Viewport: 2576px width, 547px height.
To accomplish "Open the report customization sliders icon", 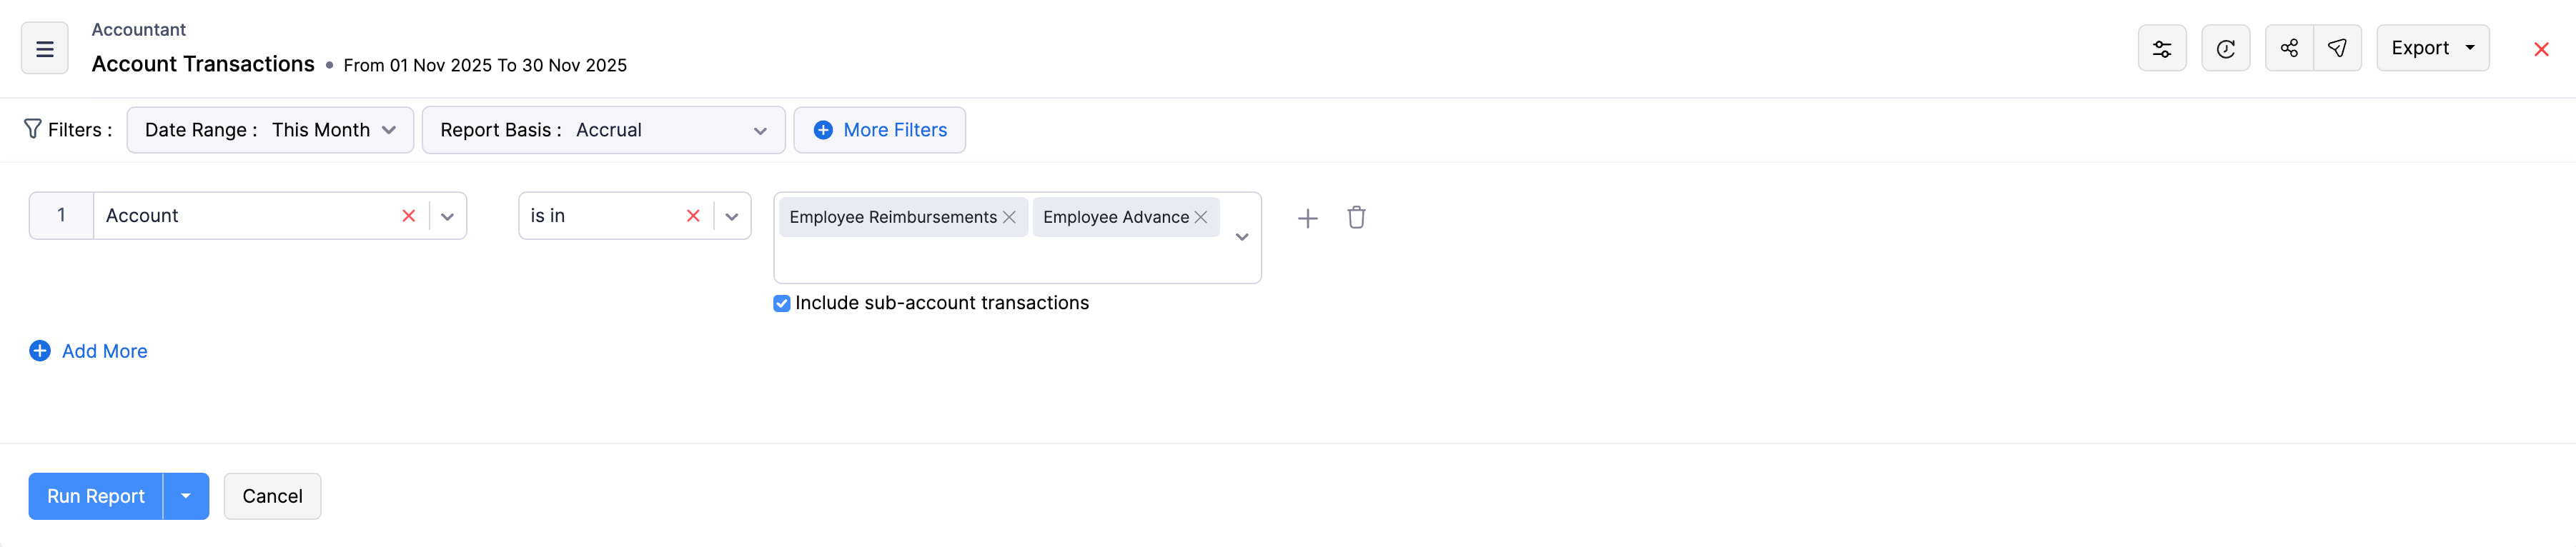I will [x=2162, y=47].
